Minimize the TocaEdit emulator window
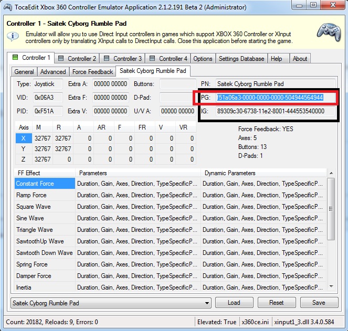Screen dimensions: 348x331 tap(299, 5)
